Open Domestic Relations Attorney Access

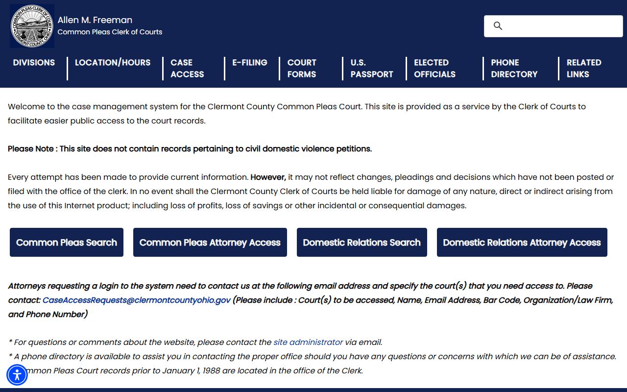coord(522,243)
